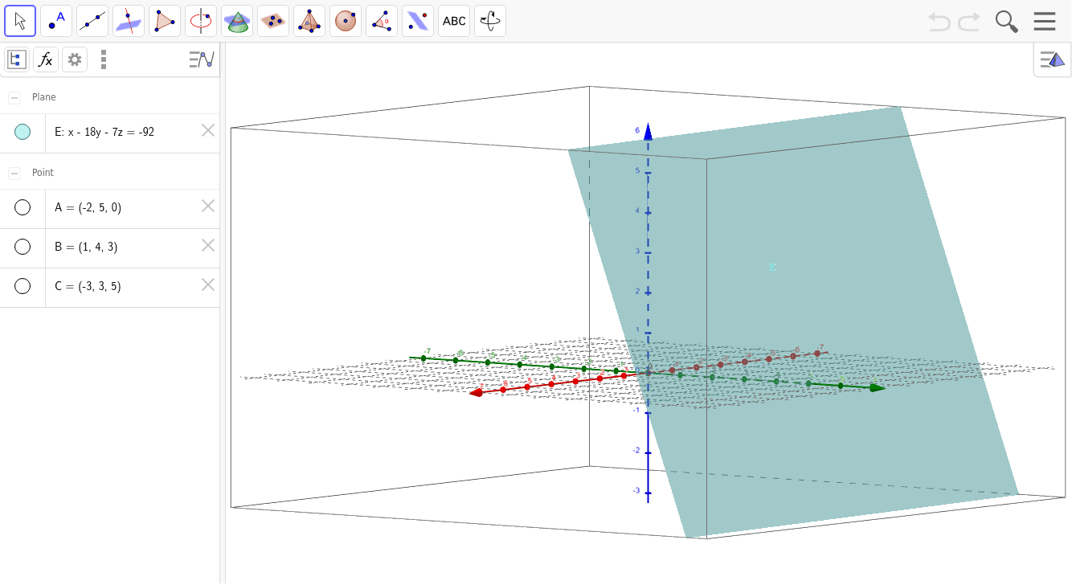The height and width of the screenshot is (585, 1072).
Task: Select the Angle measurement tool
Action: click(382, 21)
